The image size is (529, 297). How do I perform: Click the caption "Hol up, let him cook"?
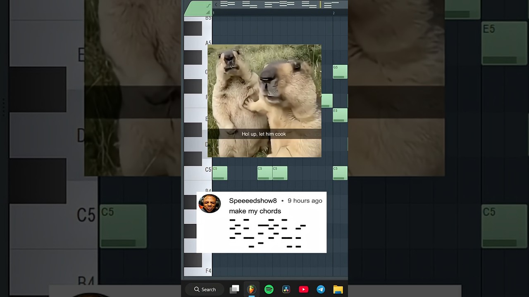[x=264, y=134]
